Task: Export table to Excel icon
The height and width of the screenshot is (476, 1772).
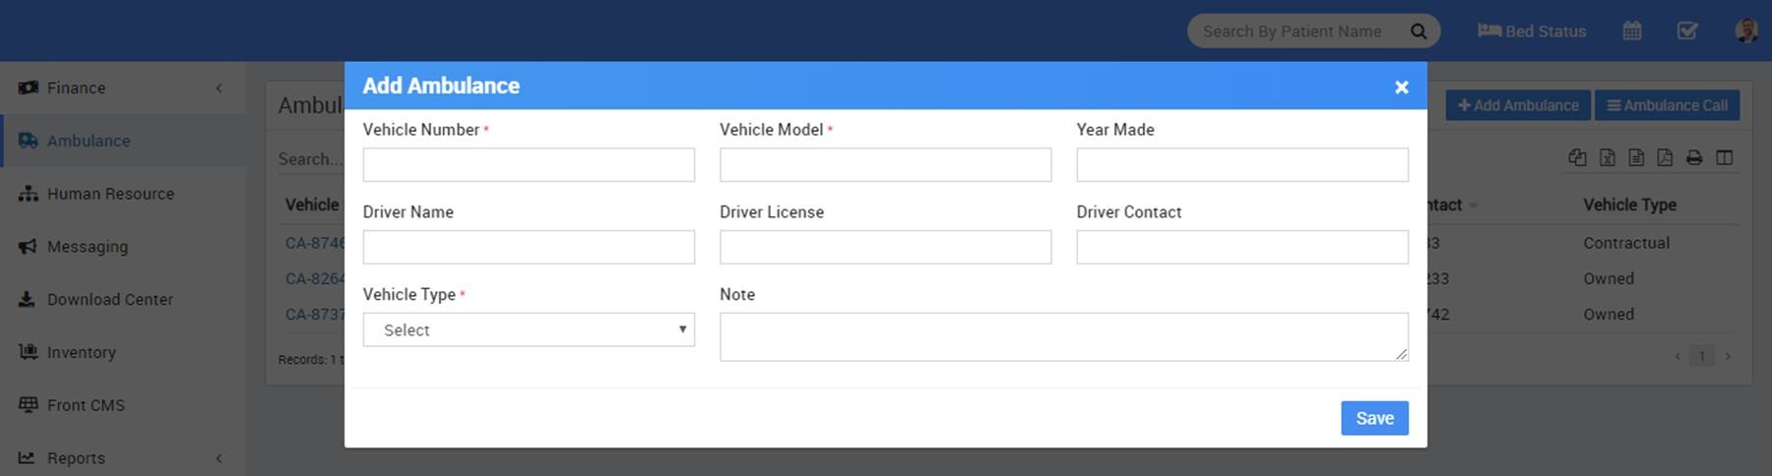Action: [1607, 157]
